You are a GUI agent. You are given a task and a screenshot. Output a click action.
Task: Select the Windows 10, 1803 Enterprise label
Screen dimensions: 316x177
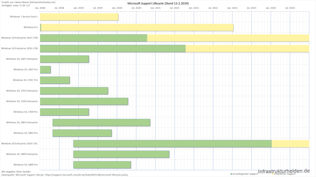(22, 122)
